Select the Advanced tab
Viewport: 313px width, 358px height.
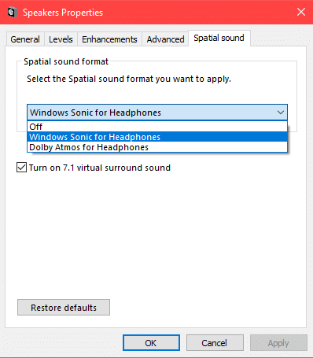point(165,39)
